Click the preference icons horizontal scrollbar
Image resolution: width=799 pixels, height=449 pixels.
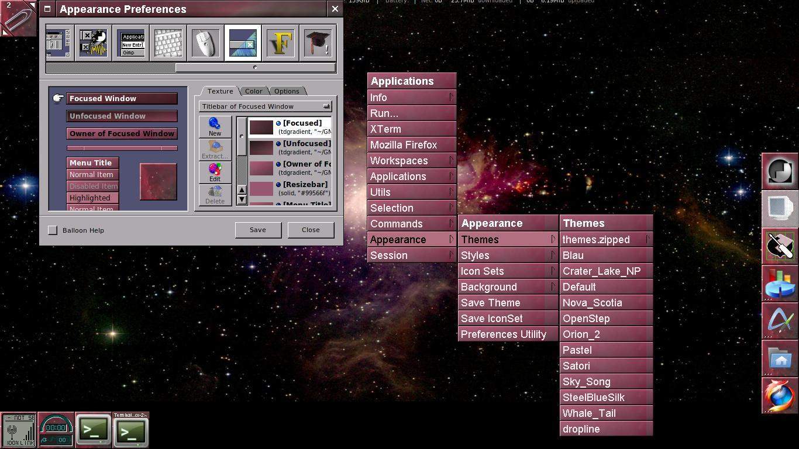191,68
